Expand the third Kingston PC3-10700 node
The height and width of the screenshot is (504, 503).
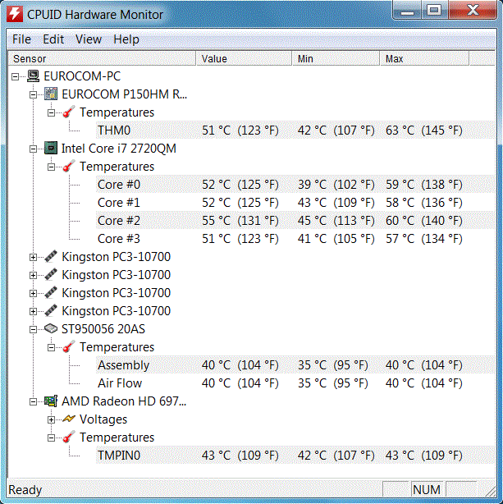[x=33, y=293]
